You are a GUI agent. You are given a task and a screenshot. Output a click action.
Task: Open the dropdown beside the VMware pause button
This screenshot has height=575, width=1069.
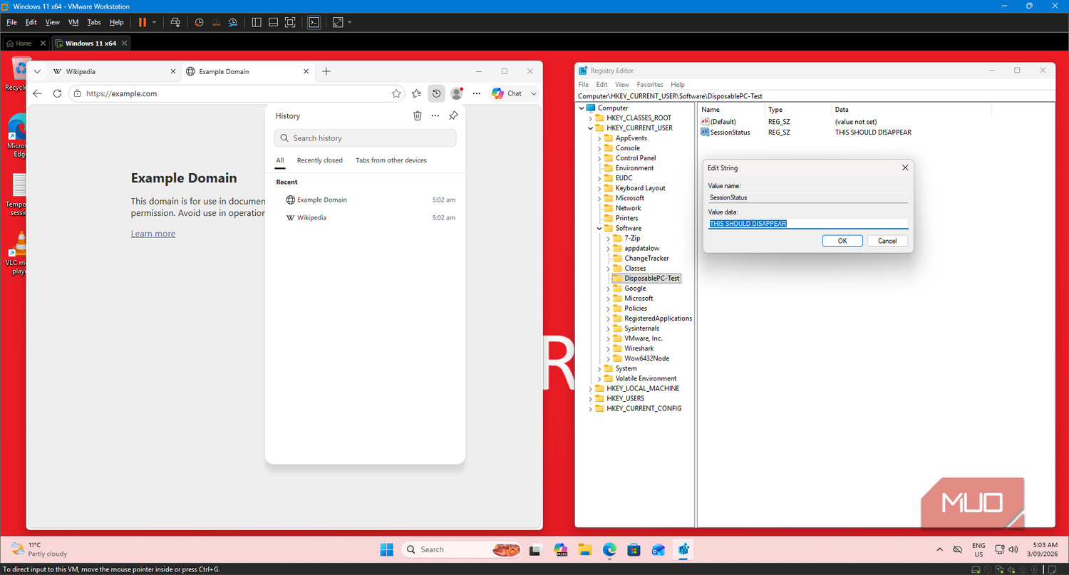pyautogui.click(x=154, y=22)
